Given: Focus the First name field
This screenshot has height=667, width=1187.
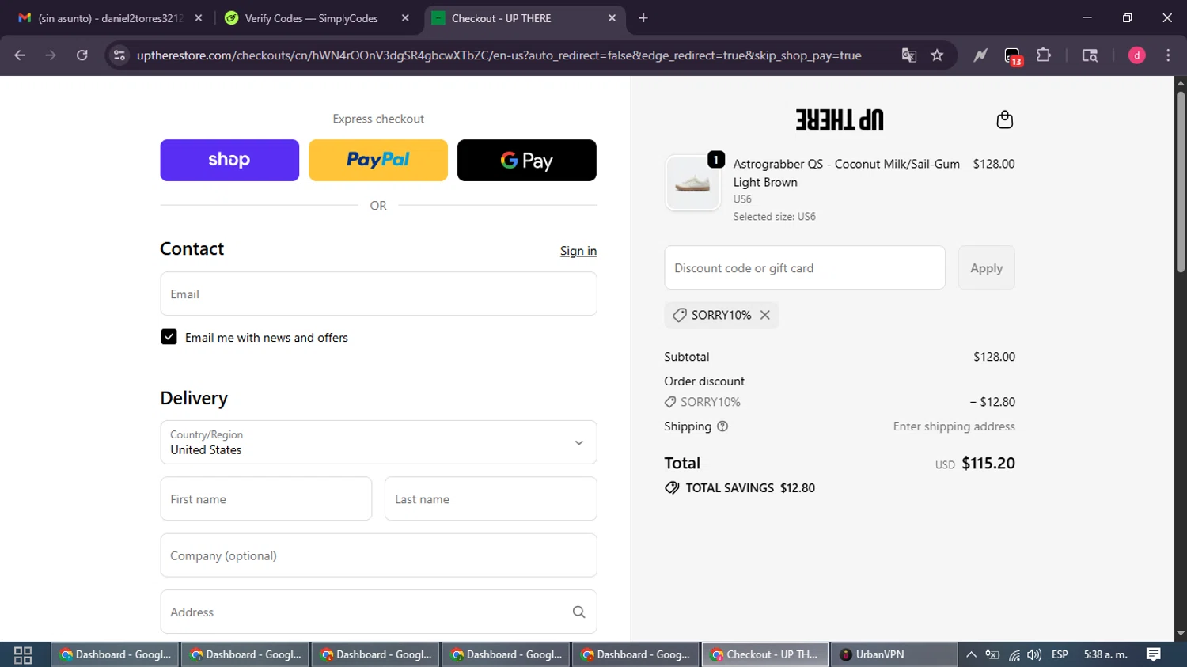Looking at the screenshot, I should coord(266,498).
